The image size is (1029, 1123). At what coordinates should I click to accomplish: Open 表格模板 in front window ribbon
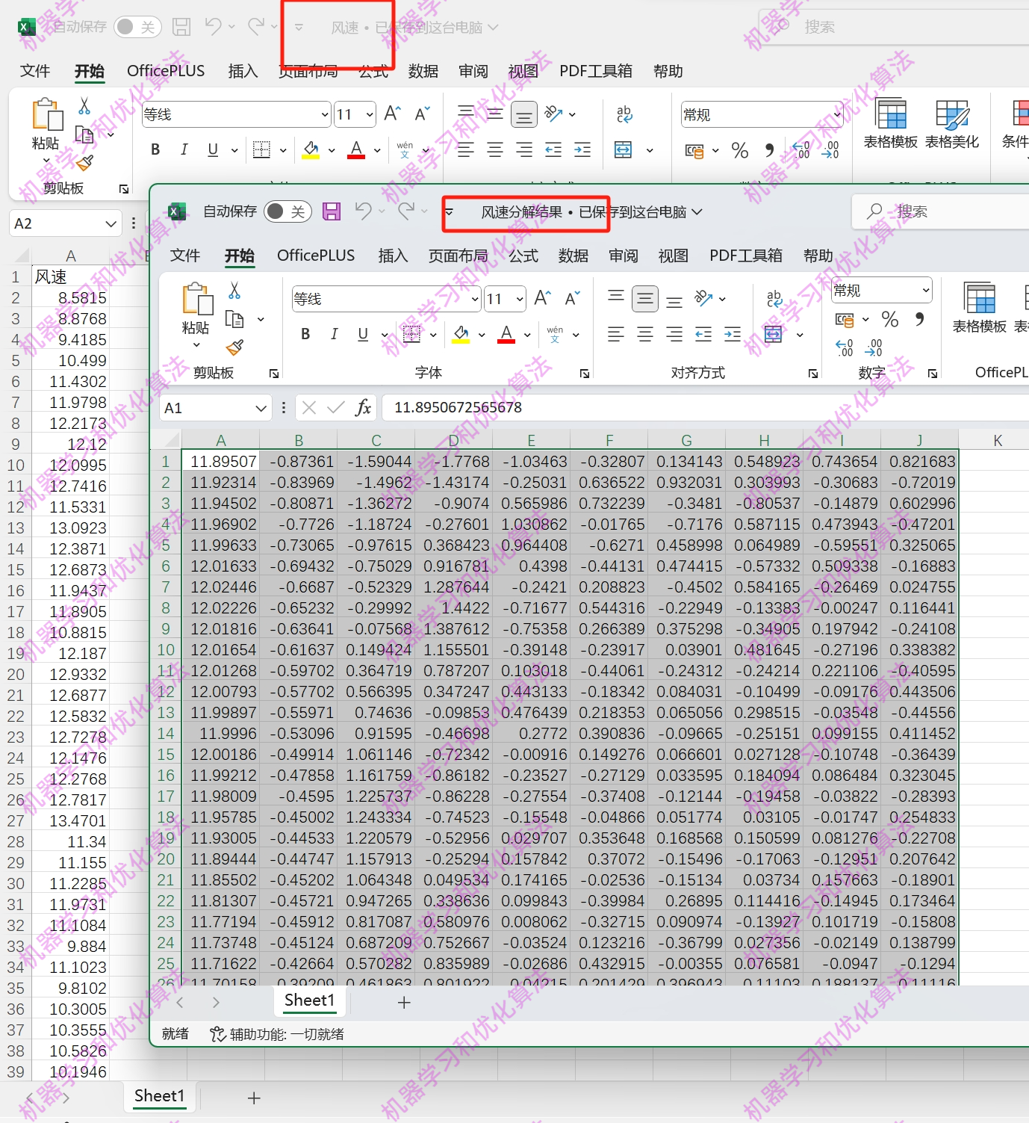[979, 308]
